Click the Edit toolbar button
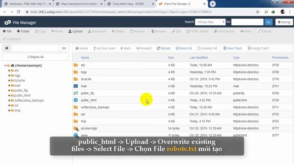 tap(176, 31)
